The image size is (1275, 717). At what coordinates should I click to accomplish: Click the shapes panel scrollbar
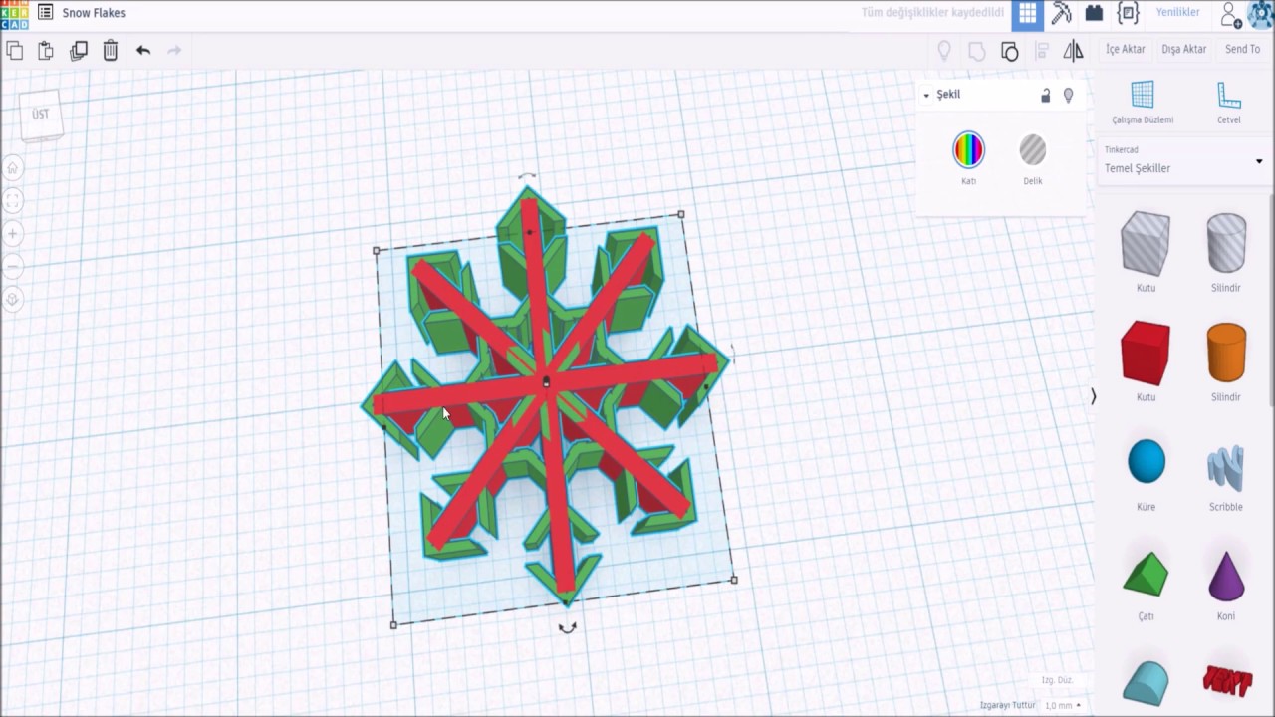tap(1272, 299)
